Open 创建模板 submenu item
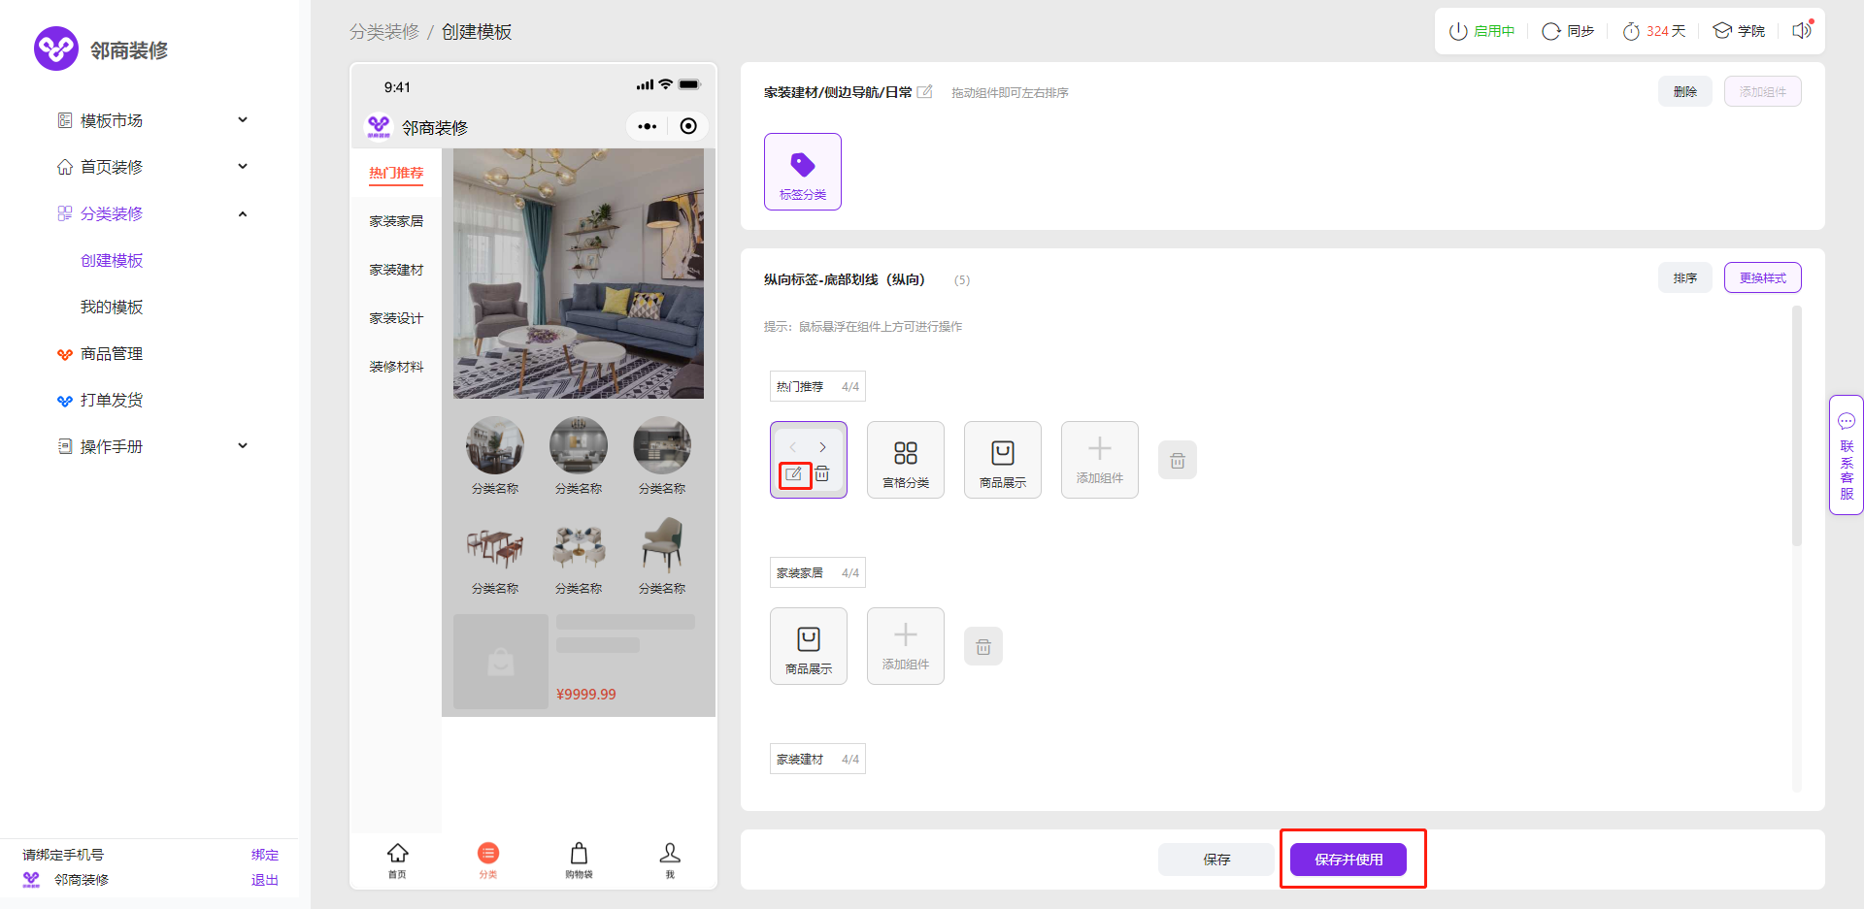This screenshot has height=909, width=1864. [x=112, y=260]
